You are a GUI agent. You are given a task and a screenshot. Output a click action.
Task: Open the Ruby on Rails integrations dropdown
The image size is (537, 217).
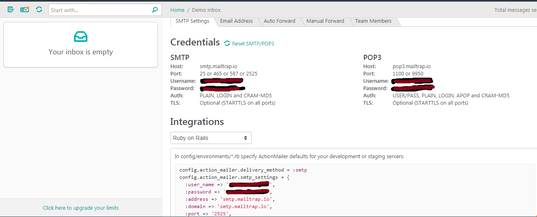211,138
